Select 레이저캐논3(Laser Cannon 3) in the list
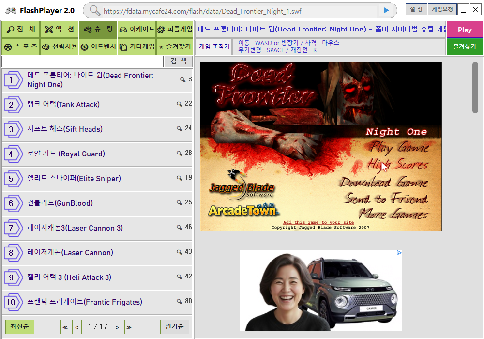Viewport: 484px width, 339px height. click(x=97, y=229)
